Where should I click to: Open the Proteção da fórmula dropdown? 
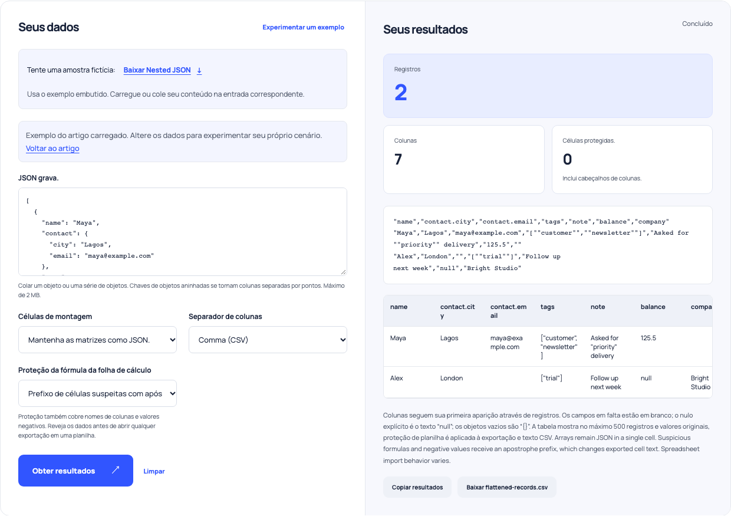tap(97, 393)
